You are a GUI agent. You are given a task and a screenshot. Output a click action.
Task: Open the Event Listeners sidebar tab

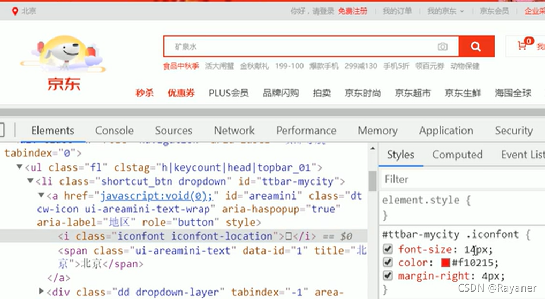tap(523, 155)
